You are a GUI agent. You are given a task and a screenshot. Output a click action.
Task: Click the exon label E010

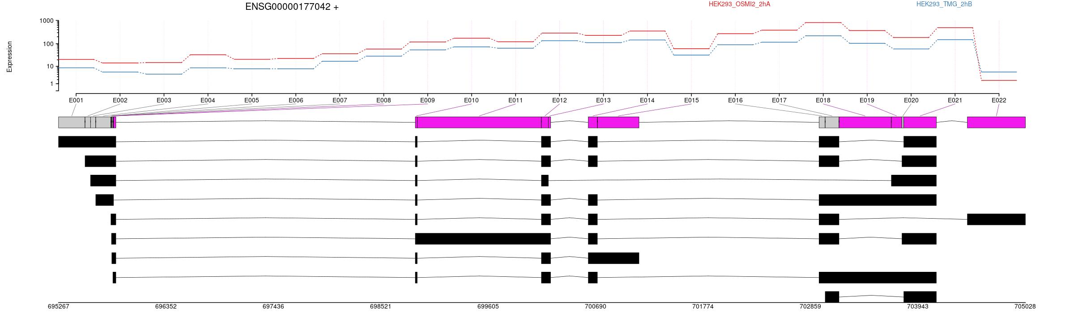pyautogui.click(x=471, y=101)
